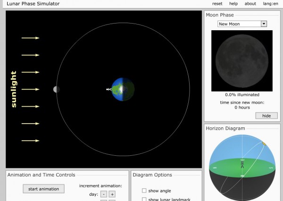Screen dimensions: 283x201
Task: Click the stick figure in the horizon diagram
Action: [242, 164]
